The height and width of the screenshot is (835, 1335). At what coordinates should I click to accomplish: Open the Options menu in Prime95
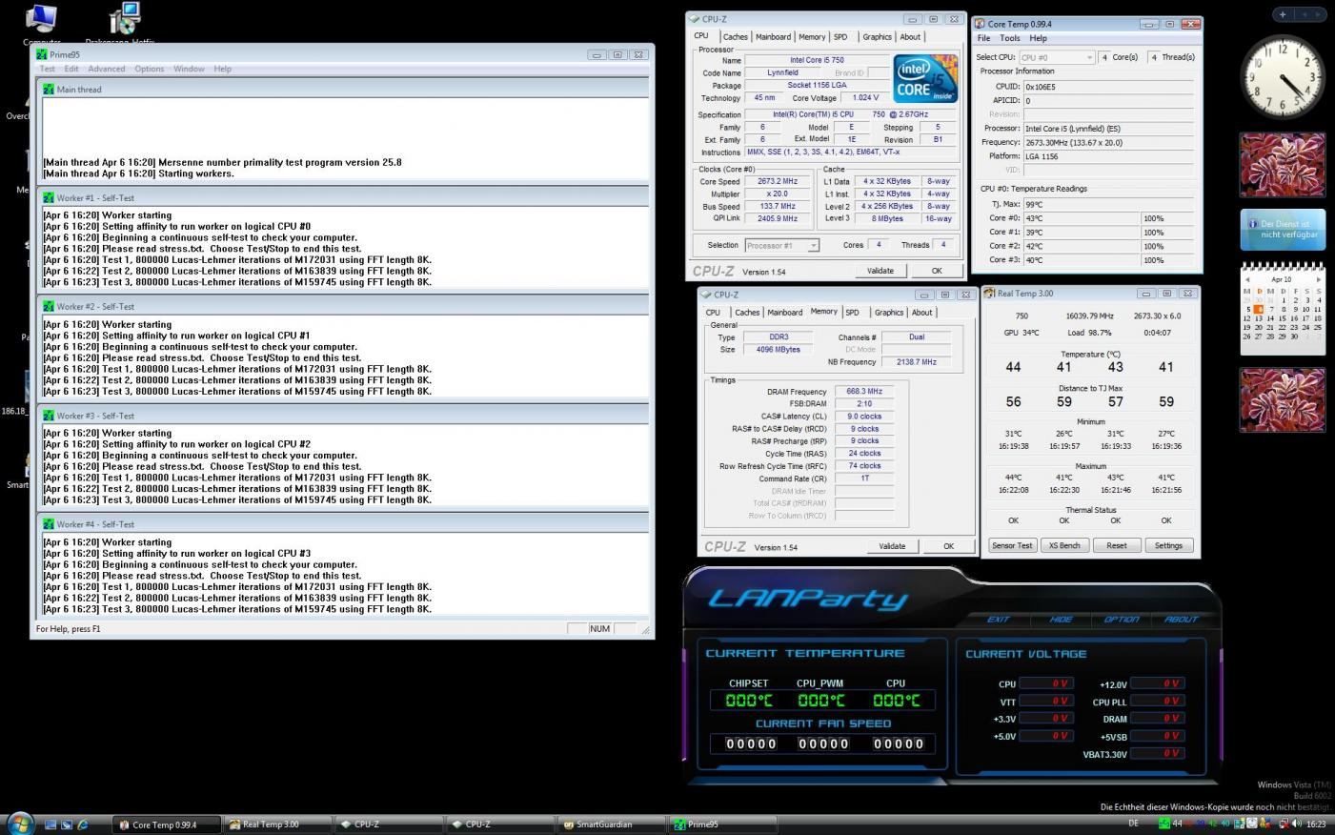click(x=149, y=69)
